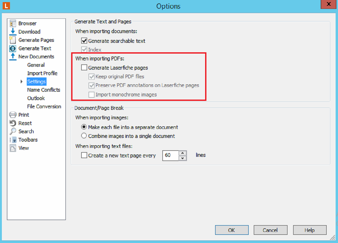The width and height of the screenshot is (338, 243).
Task: Select Reset in the options tree
Action: tap(25, 123)
